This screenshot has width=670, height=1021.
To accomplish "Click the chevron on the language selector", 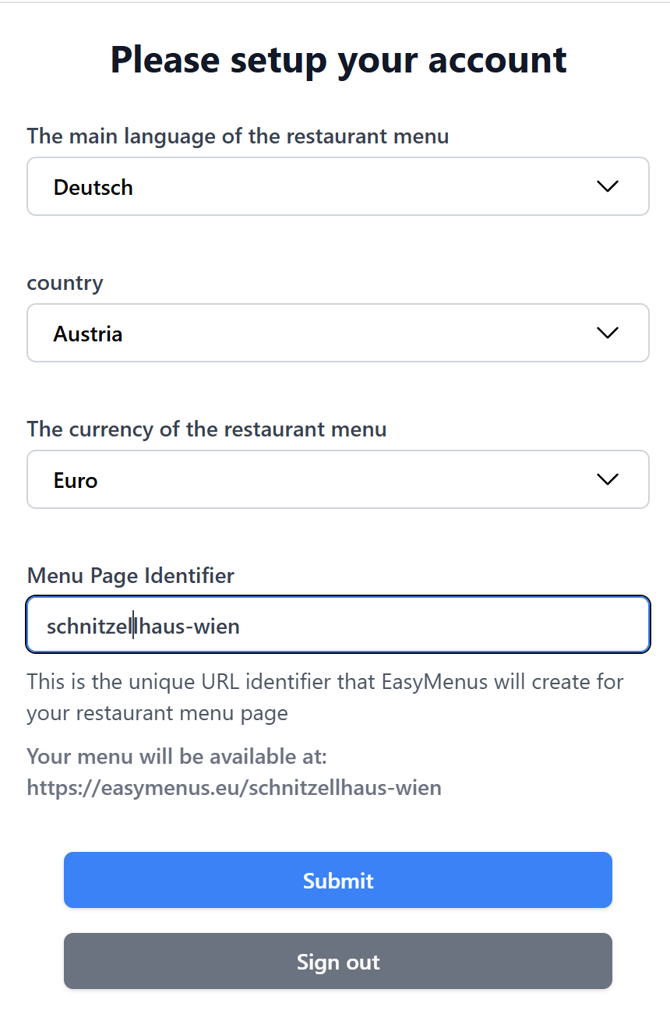I will pyautogui.click(x=607, y=186).
